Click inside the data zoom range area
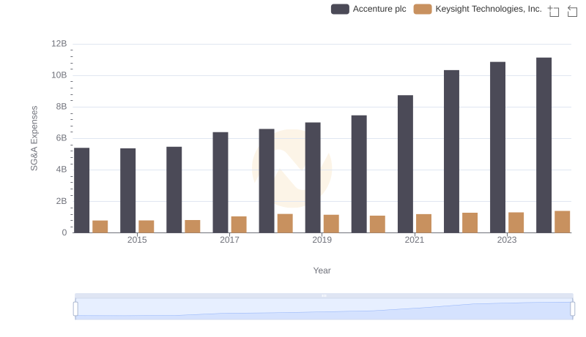 [x=324, y=309]
